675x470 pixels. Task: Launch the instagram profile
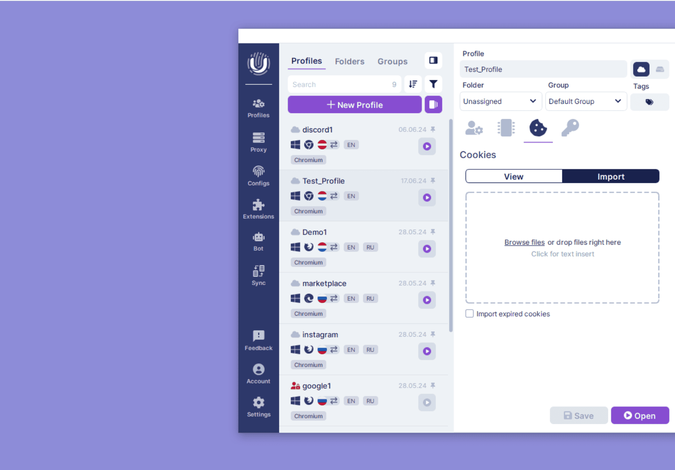click(427, 351)
